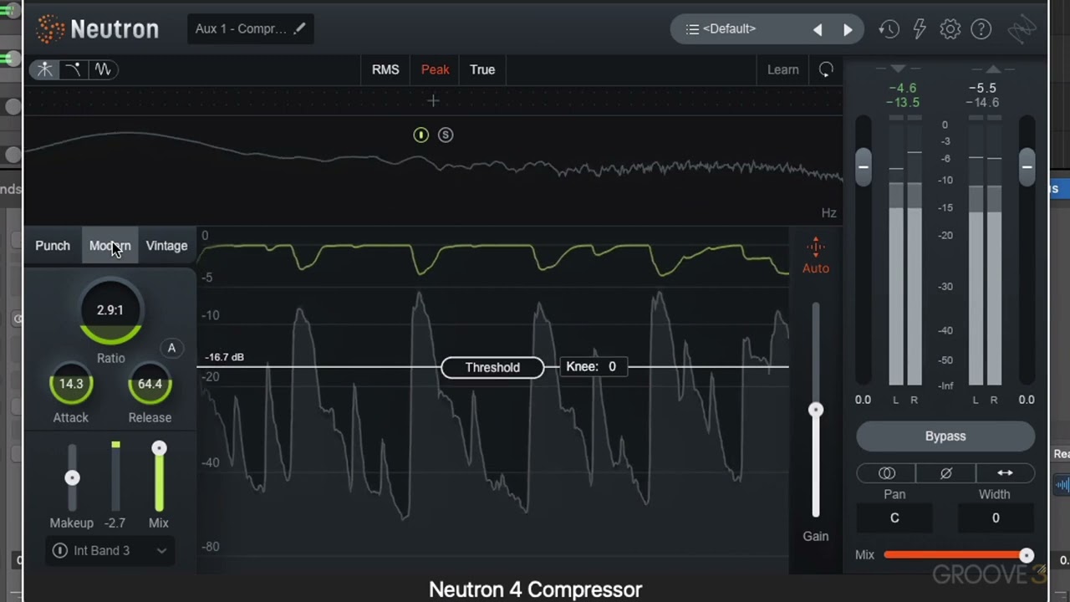Select crossover curve view icon

pos(74,69)
